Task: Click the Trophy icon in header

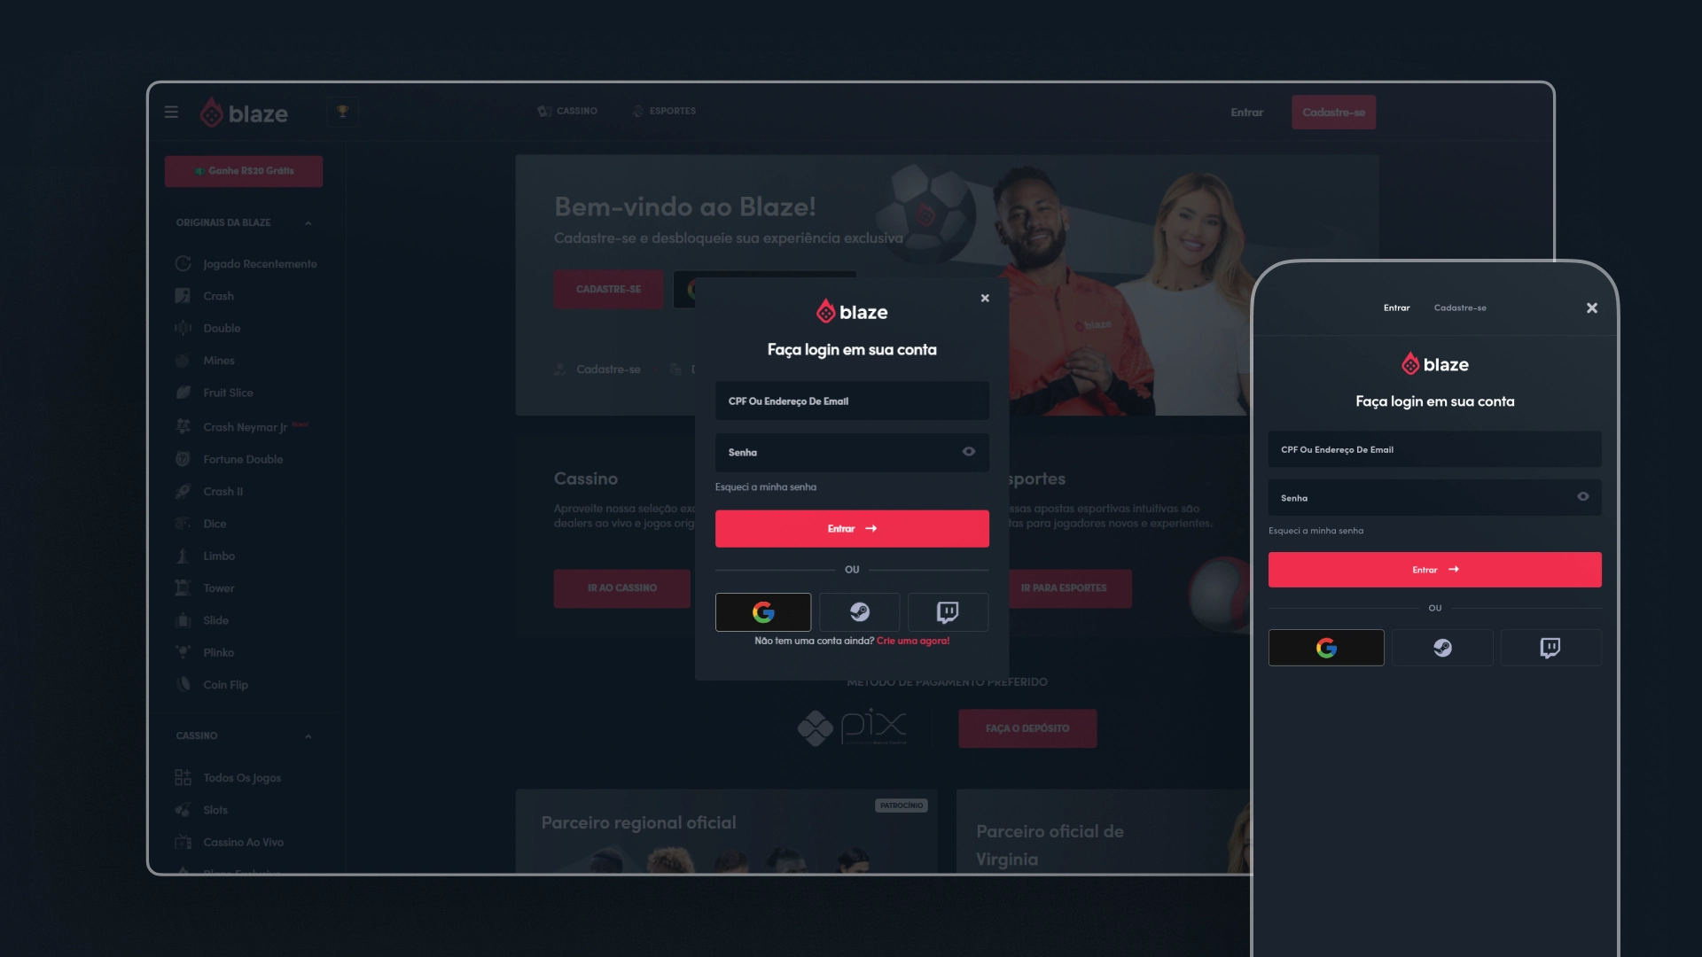Action: [x=342, y=113]
